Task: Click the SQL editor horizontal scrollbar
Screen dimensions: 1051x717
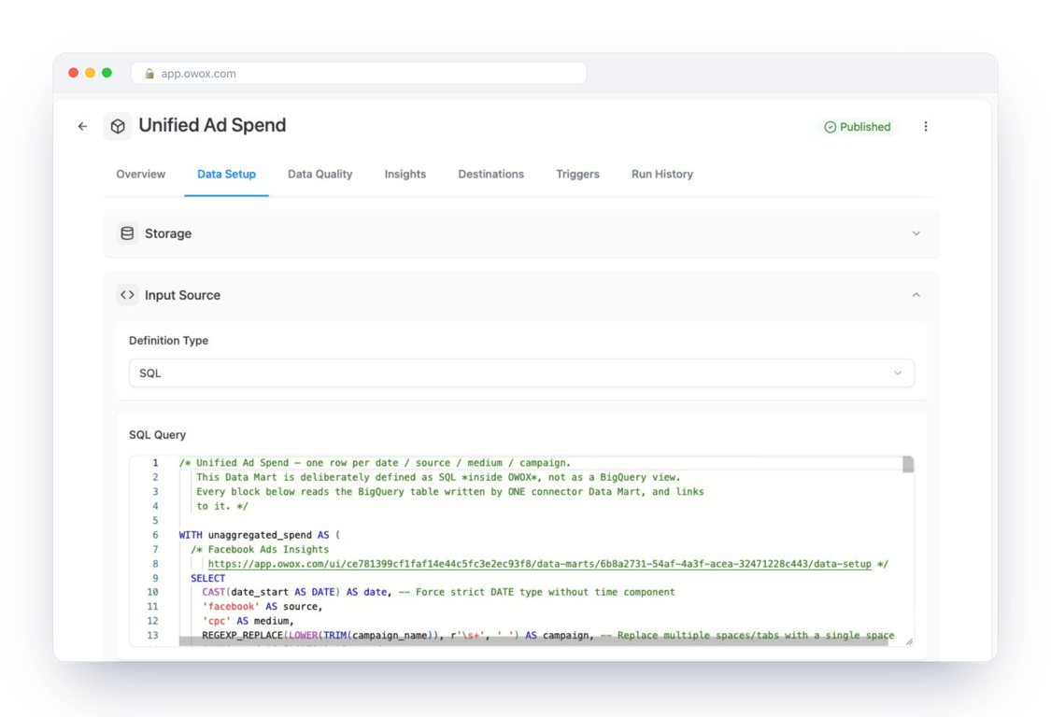Action: (x=533, y=642)
